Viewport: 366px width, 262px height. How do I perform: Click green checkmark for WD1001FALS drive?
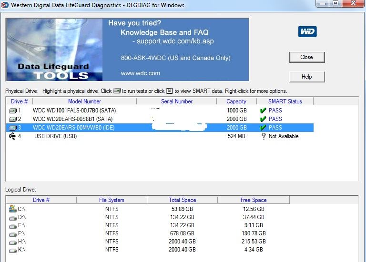263,111
